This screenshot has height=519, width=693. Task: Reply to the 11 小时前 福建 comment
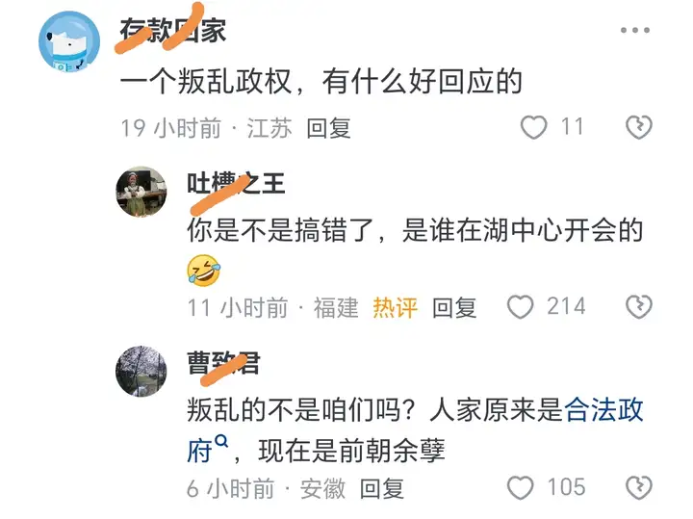click(454, 308)
